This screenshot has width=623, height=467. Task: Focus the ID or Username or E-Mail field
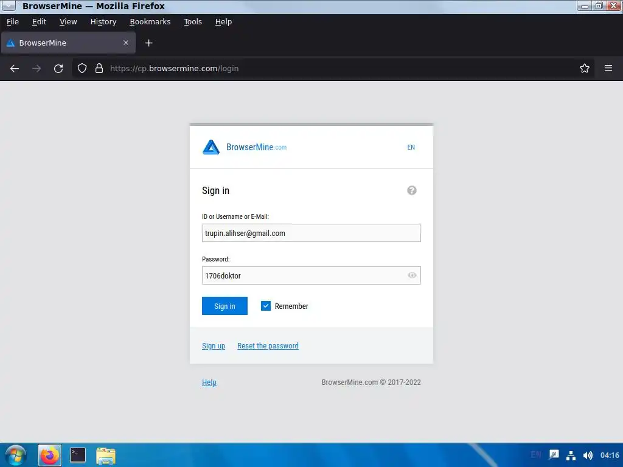click(311, 233)
